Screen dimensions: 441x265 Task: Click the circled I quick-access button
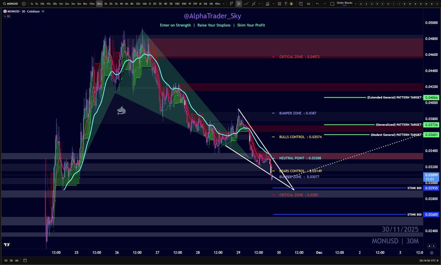[x=394, y=4]
